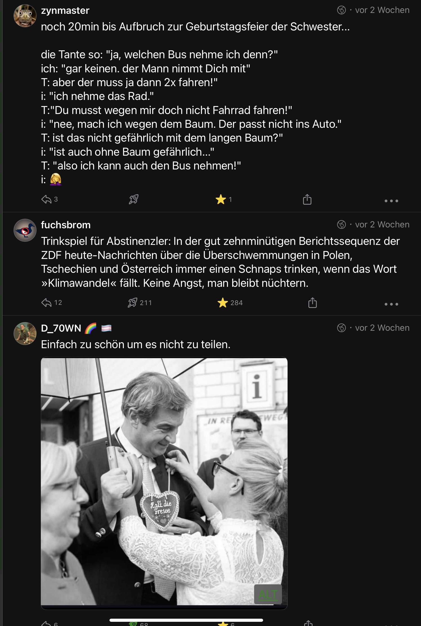This screenshot has height=626, width=421.
Task: Show ALT text of the image
Action: coord(268,595)
